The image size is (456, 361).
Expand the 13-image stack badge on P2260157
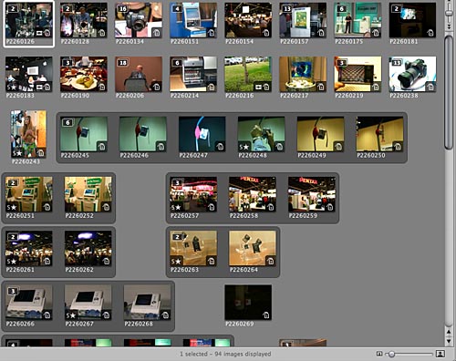(287, 9)
